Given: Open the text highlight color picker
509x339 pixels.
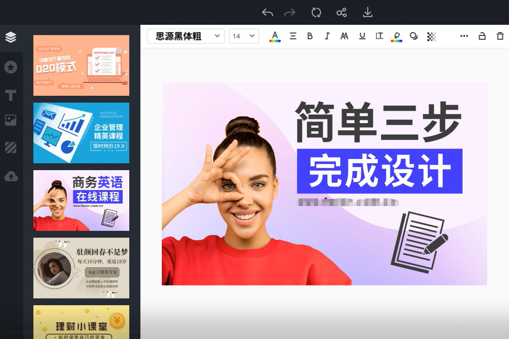Looking at the screenshot, I should click(397, 37).
